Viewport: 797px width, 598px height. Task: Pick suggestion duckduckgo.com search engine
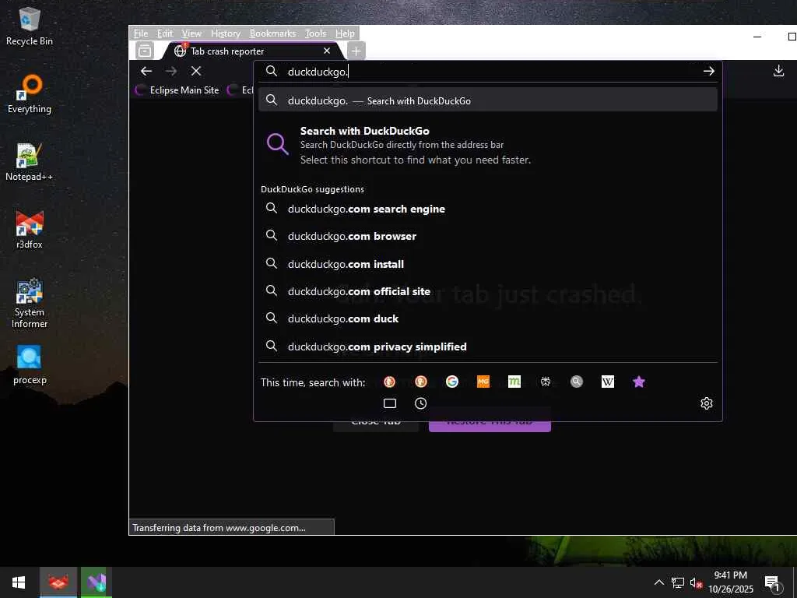pos(488,209)
